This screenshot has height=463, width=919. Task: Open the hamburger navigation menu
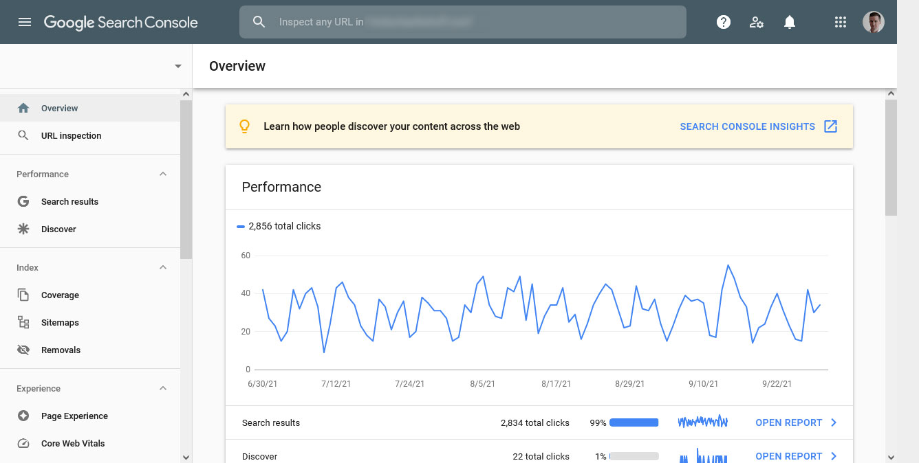(x=25, y=22)
